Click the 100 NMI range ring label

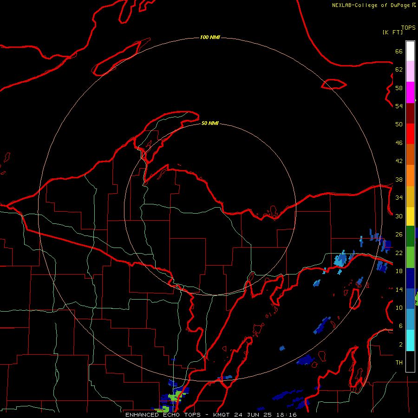[x=210, y=37]
